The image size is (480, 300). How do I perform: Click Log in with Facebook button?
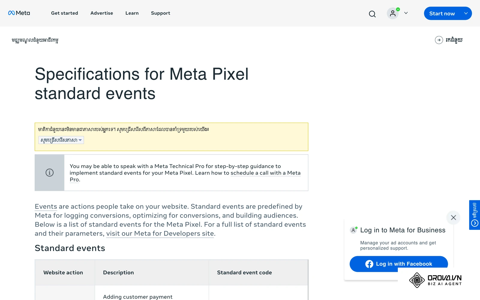click(x=399, y=264)
